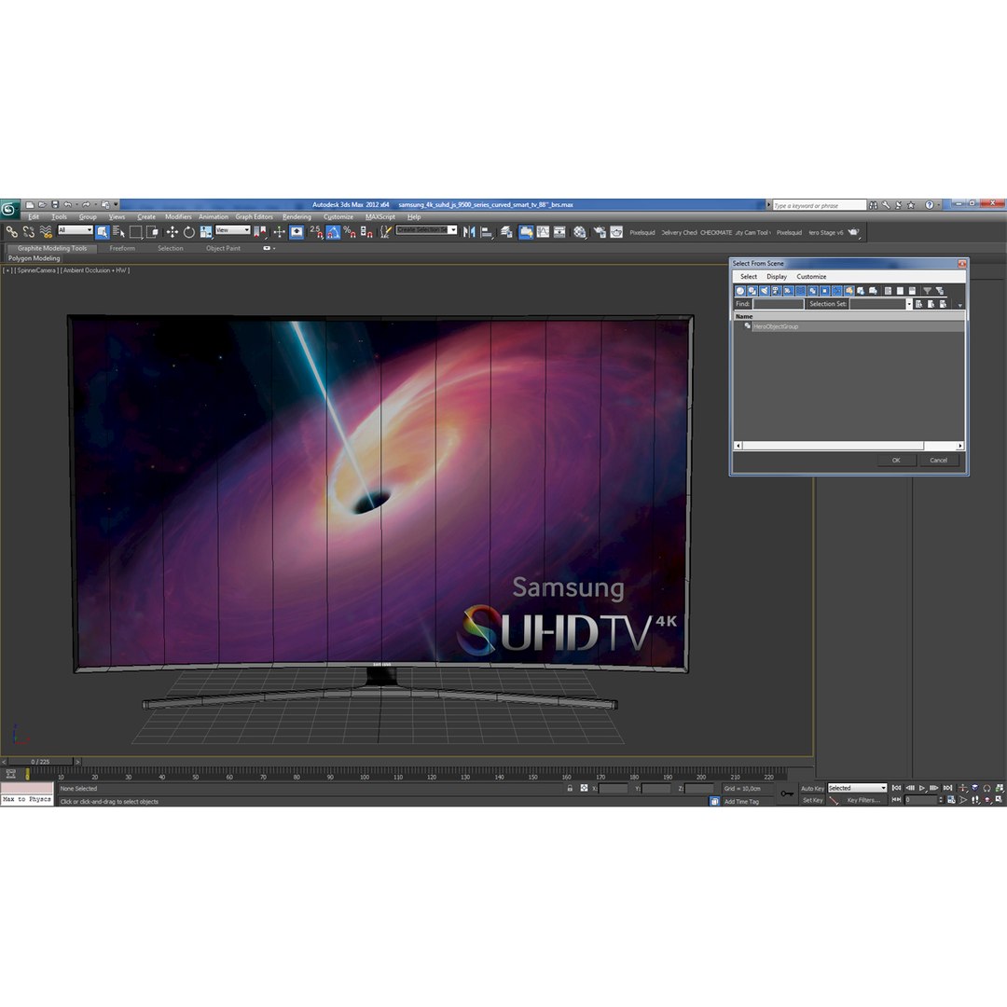1007x1007 pixels.
Task: Open the Schematic View icon
Action: [559, 232]
